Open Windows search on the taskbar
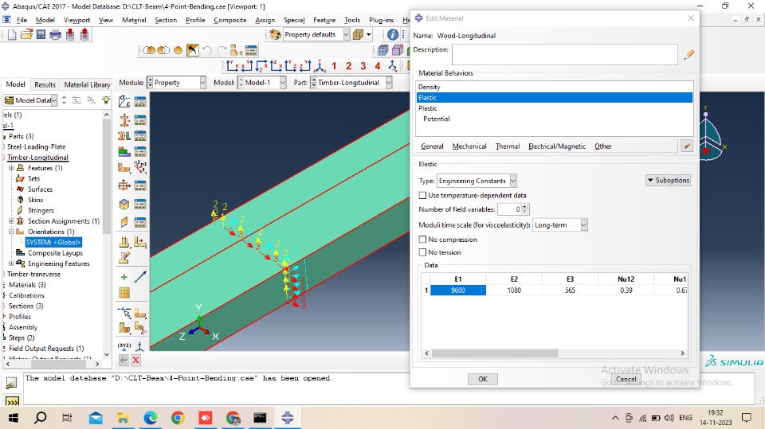The image size is (765, 429). tap(40, 418)
